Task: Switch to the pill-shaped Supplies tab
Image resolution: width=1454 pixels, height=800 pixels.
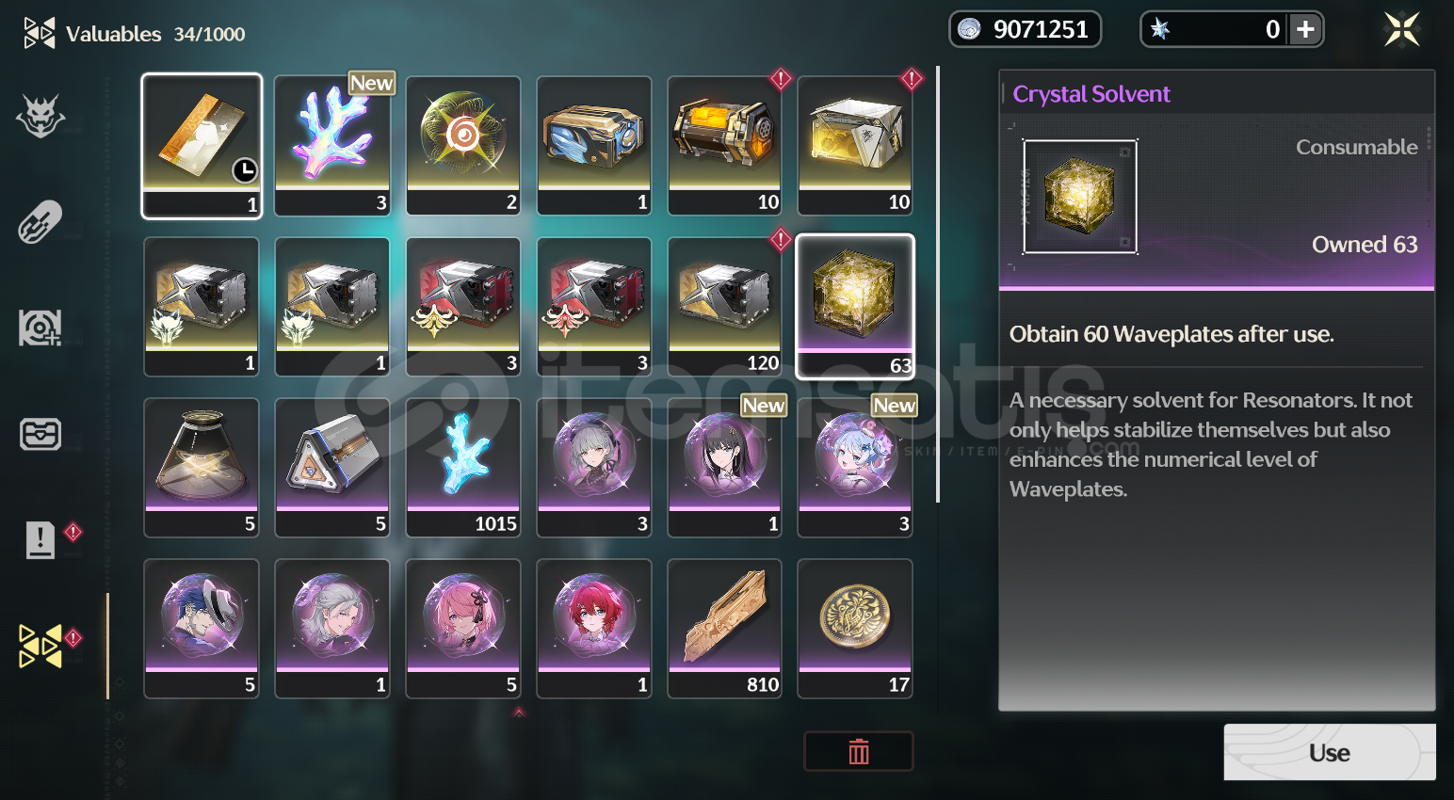Action: click(x=40, y=222)
